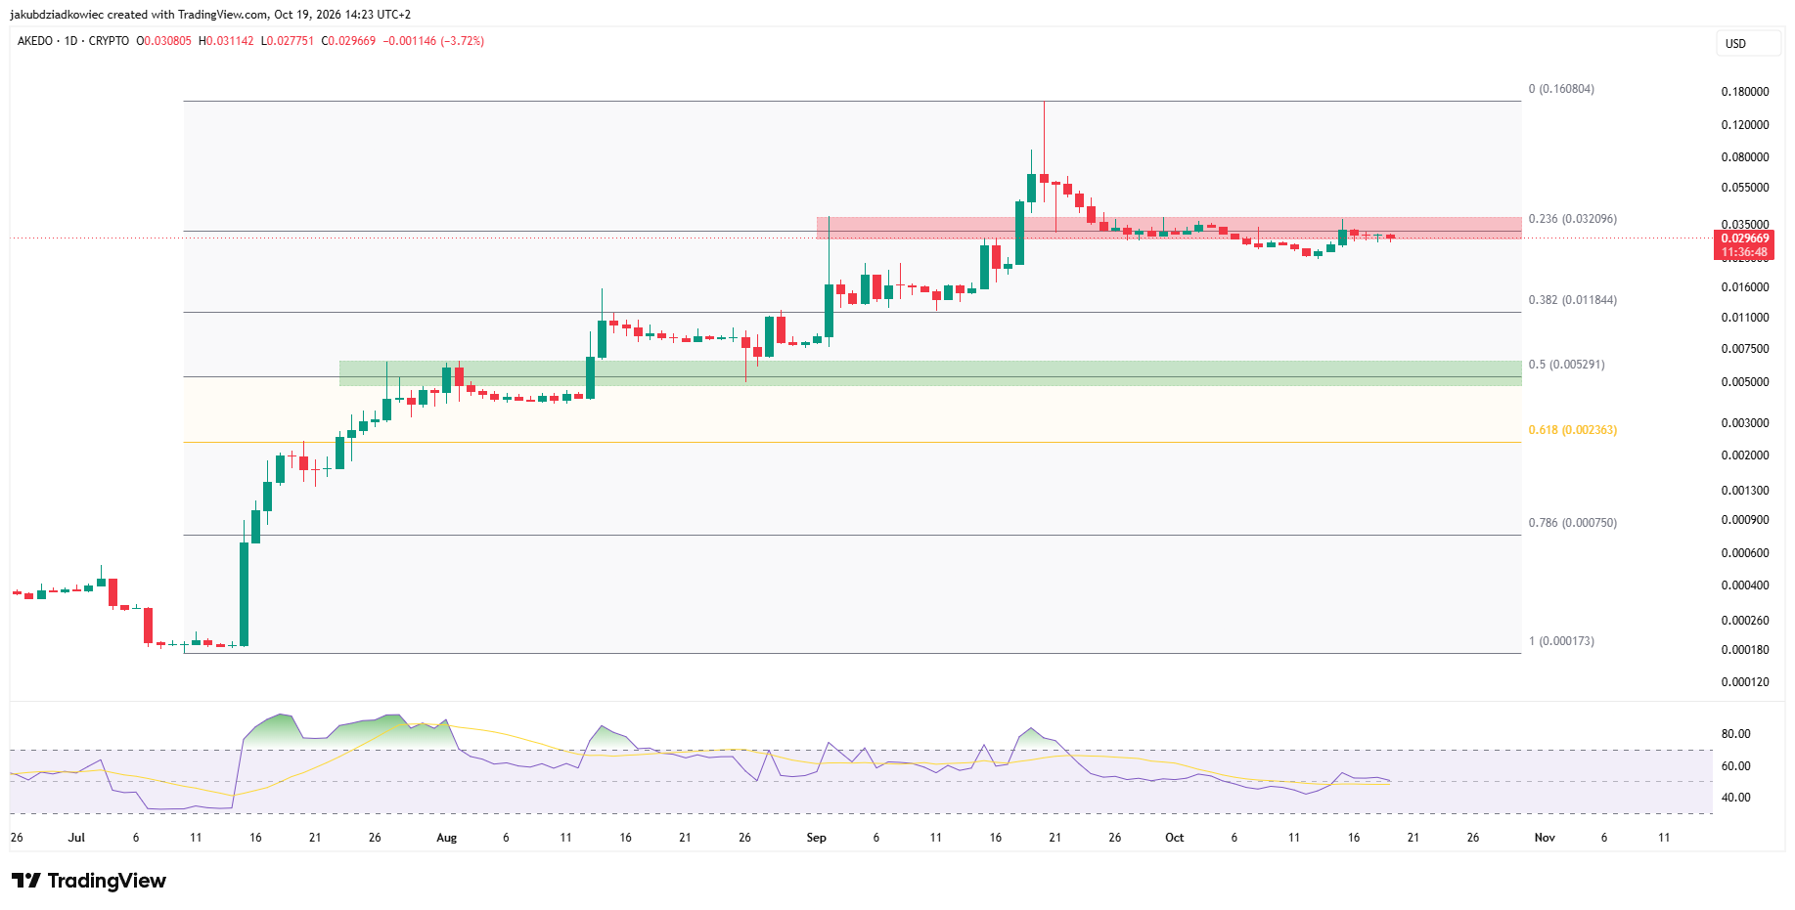Select the 0.382 (0.011844) Fibonacci label

pos(1572,300)
